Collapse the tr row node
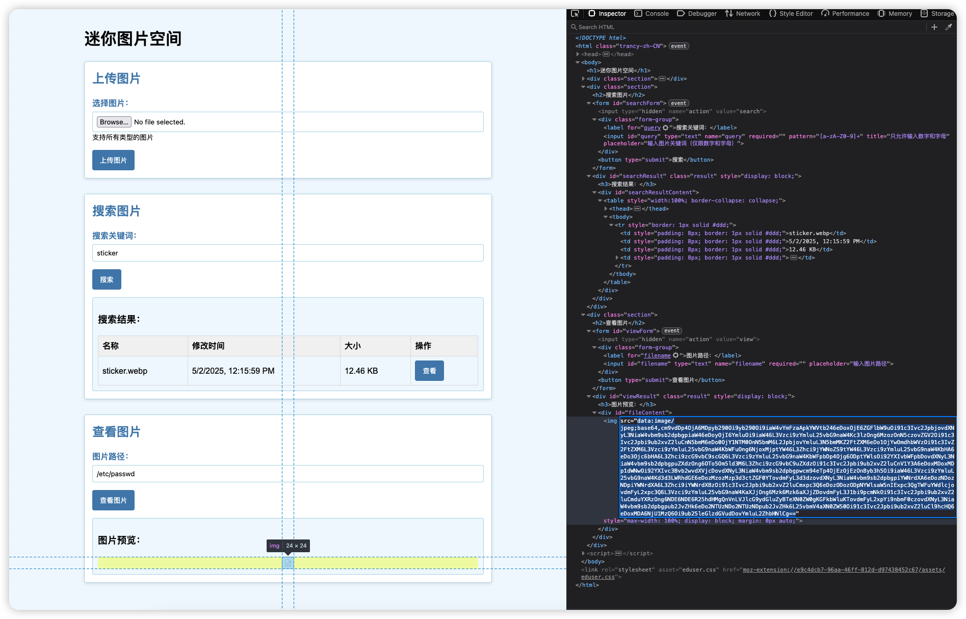Screen dimensions: 966x619 (611, 225)
